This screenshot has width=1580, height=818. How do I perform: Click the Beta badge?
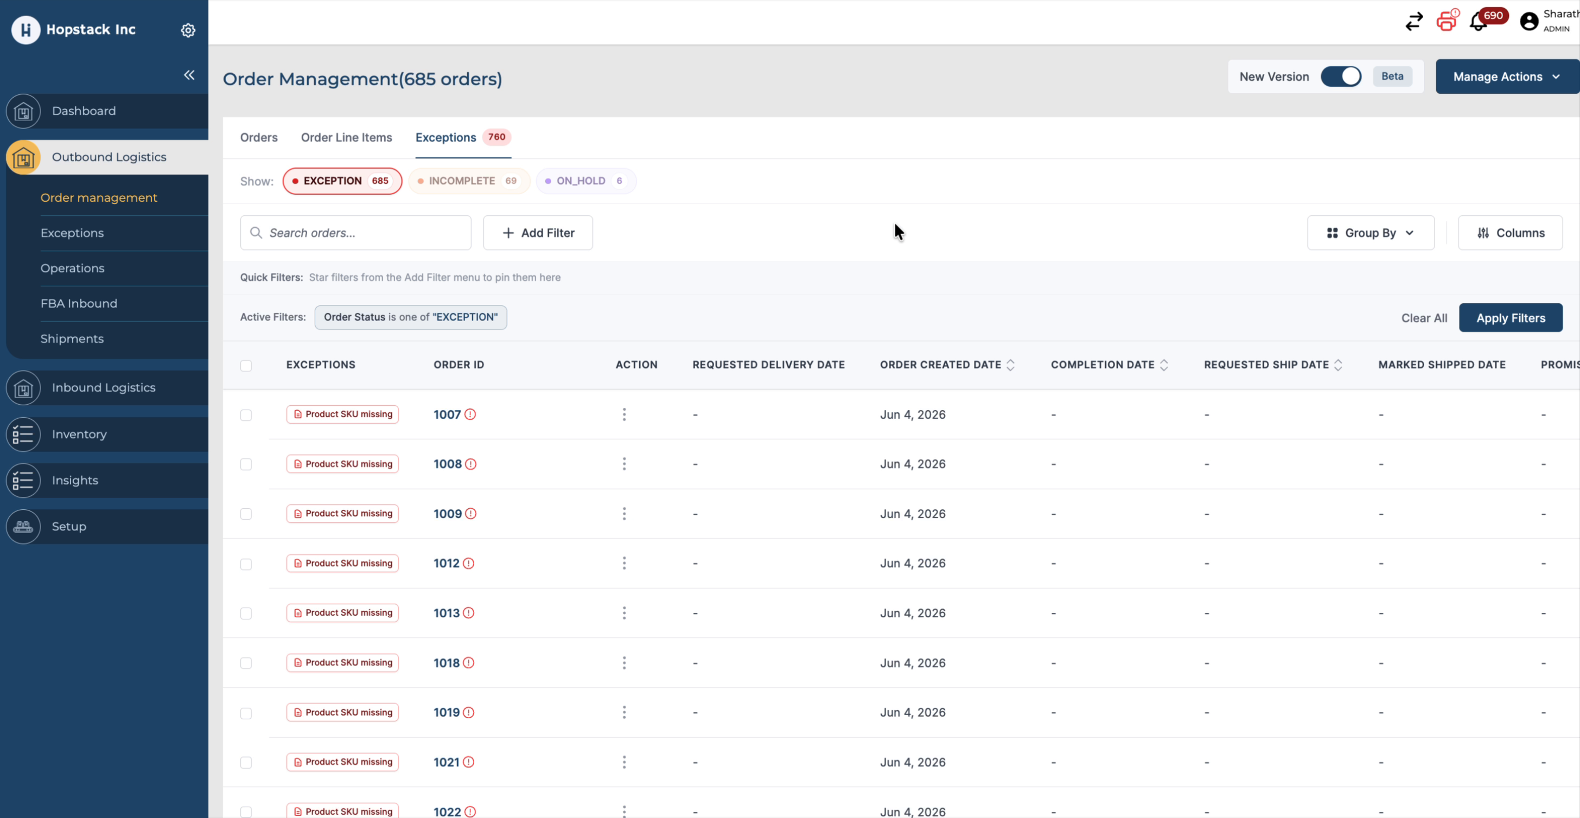pos(1392,76)
